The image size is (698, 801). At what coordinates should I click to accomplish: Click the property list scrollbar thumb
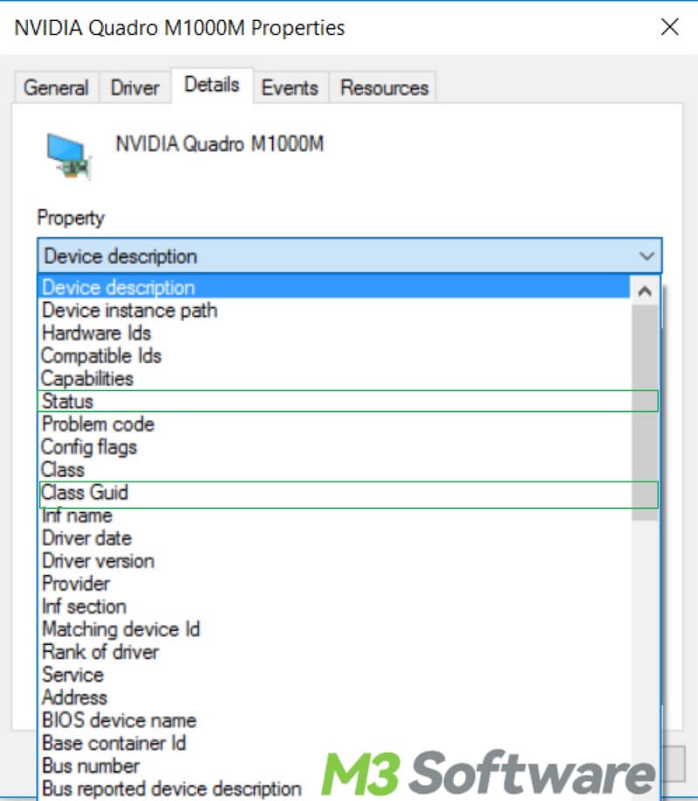coord(645,413)
